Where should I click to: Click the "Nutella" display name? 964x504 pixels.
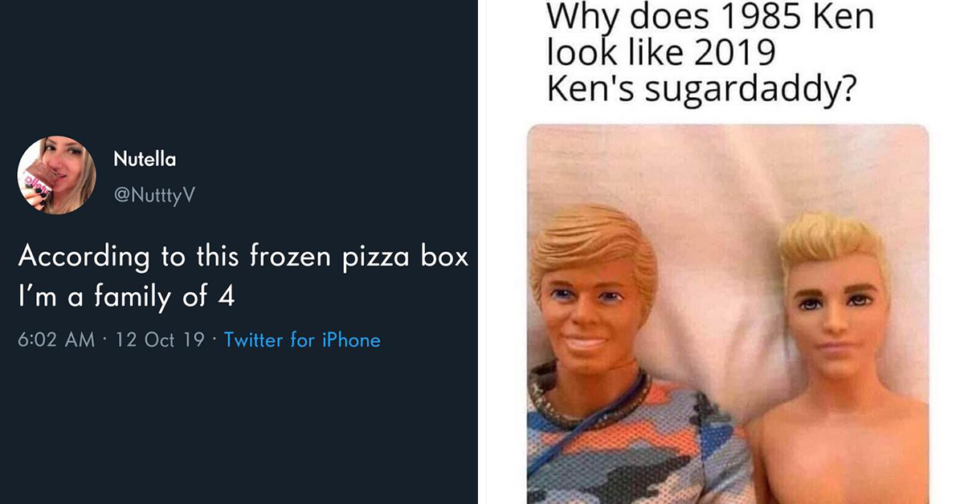click(145, 159)
